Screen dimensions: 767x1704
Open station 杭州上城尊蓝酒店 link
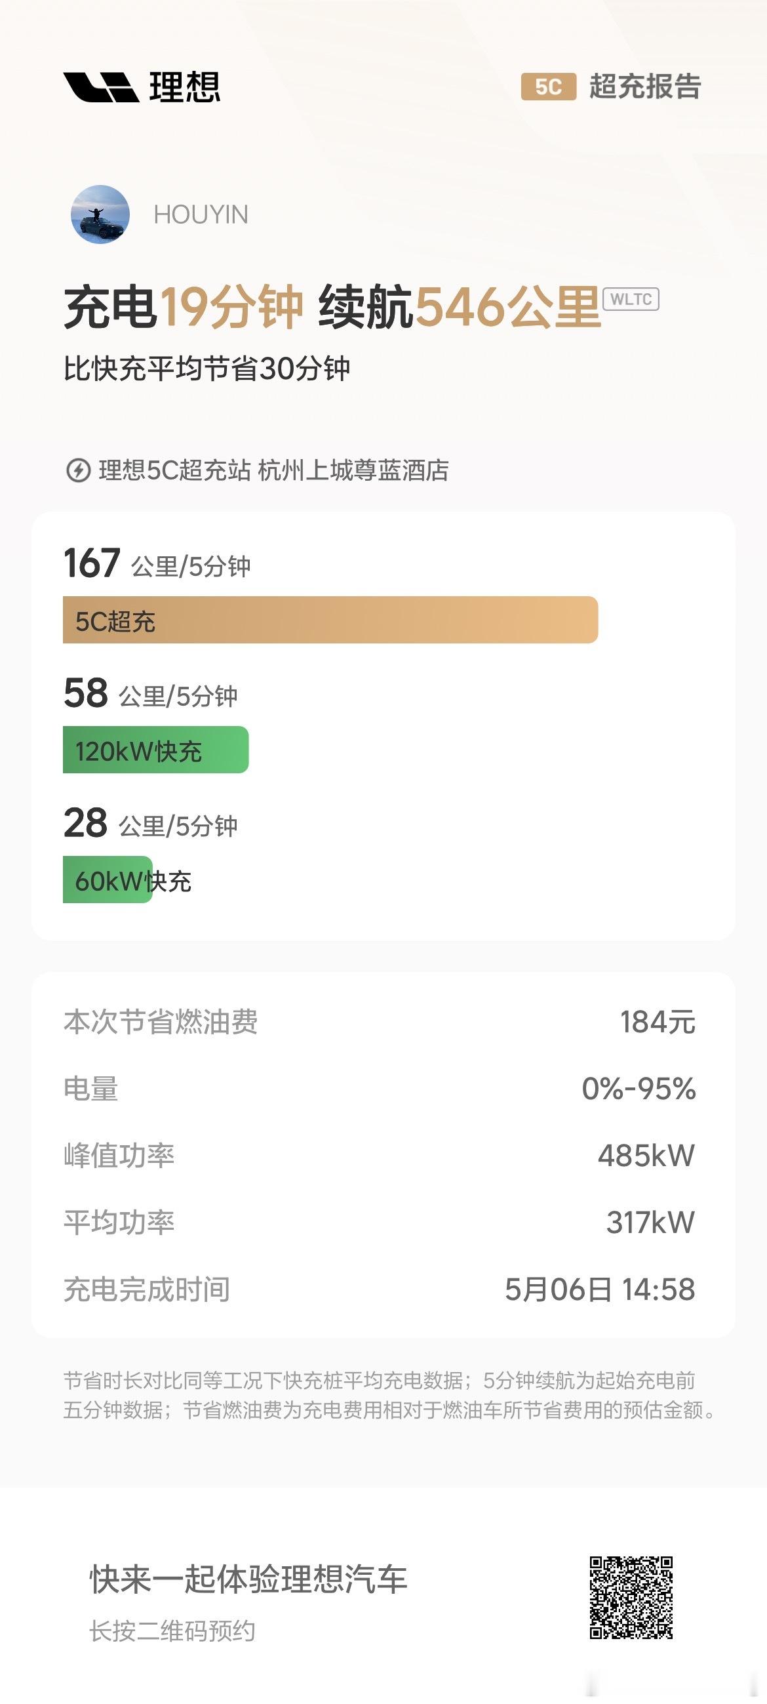[354, 471]
